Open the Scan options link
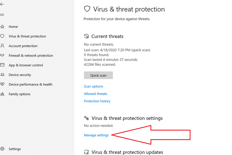This screenshot has width=232, height=155. [93, 86]
